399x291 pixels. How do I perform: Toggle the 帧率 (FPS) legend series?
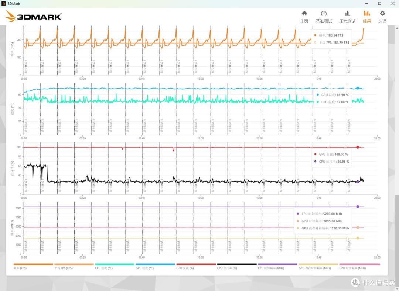tap(33, 266)
